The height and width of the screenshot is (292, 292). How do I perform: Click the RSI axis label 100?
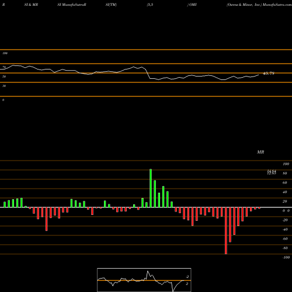pos(5,53)
